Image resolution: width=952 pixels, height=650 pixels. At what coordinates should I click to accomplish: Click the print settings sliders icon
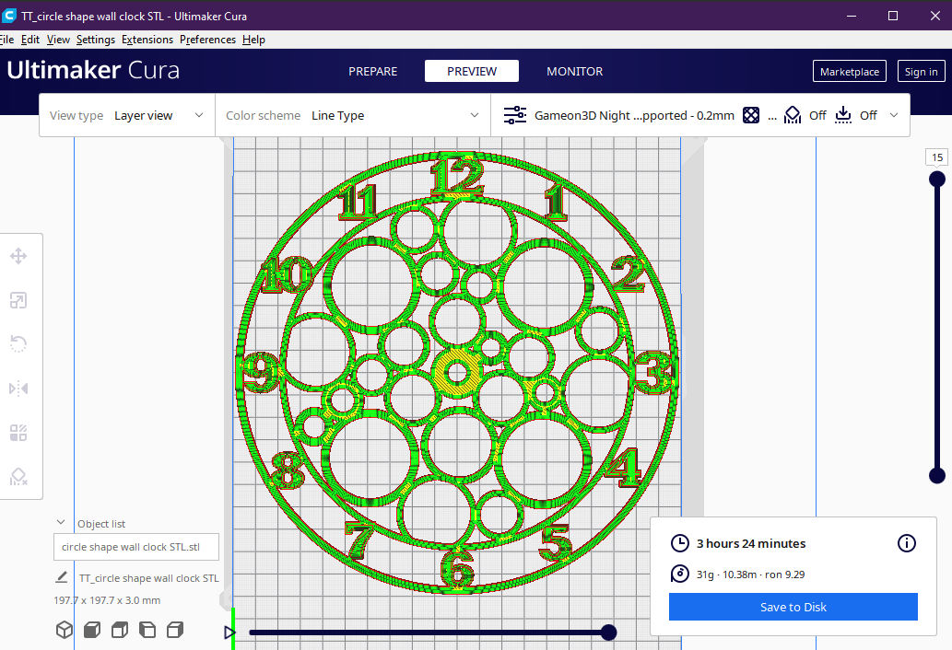[515, 115]
